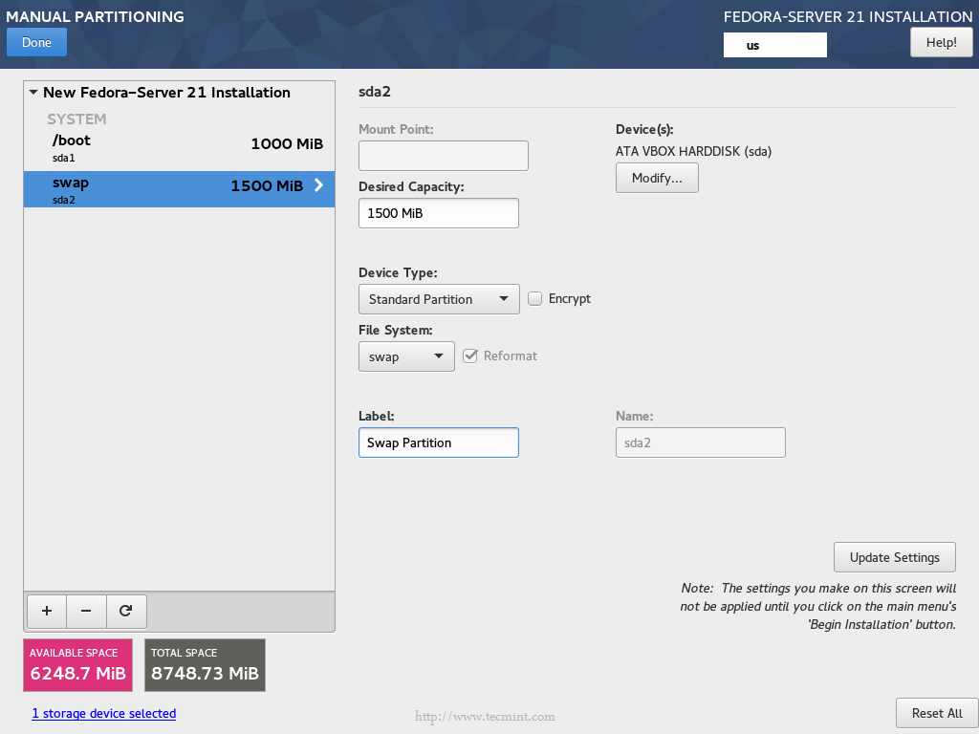
Task: Click the Done button
Action: (x=37, y=42)
